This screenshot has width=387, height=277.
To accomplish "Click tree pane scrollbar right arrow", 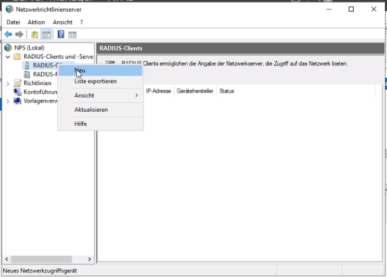I will [x=89, y=259].
